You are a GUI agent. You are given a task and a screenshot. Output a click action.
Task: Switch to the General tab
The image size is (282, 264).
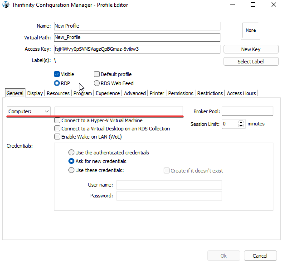15,93
